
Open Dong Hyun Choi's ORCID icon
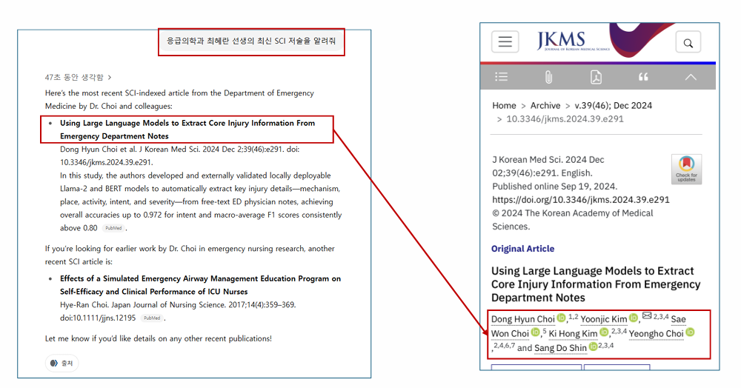[x=561, y=318]
